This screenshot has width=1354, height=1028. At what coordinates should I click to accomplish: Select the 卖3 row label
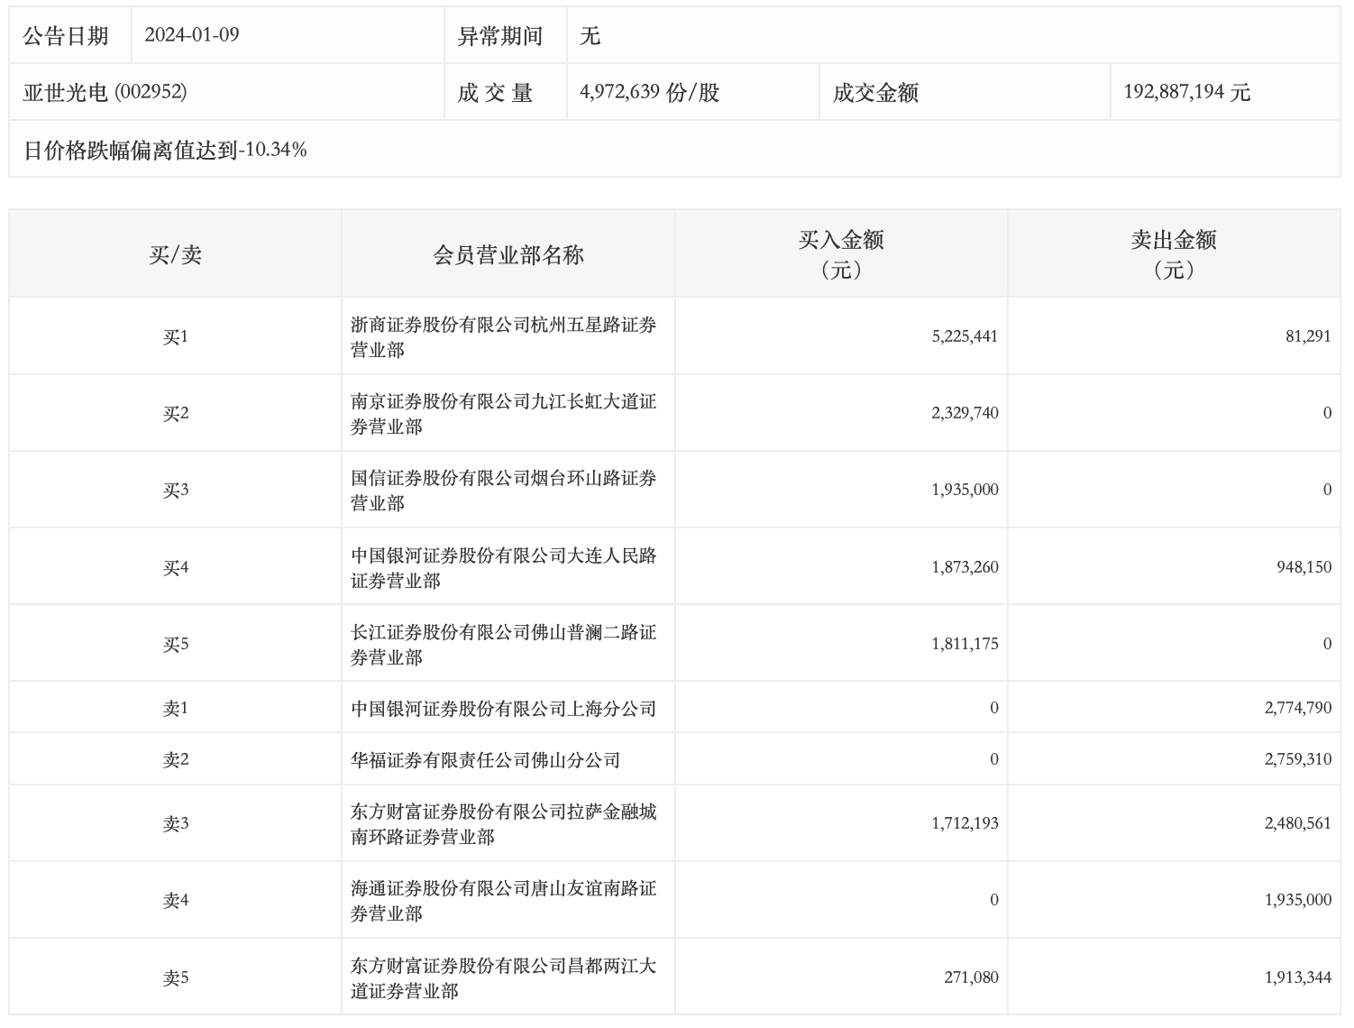[176, 823]
